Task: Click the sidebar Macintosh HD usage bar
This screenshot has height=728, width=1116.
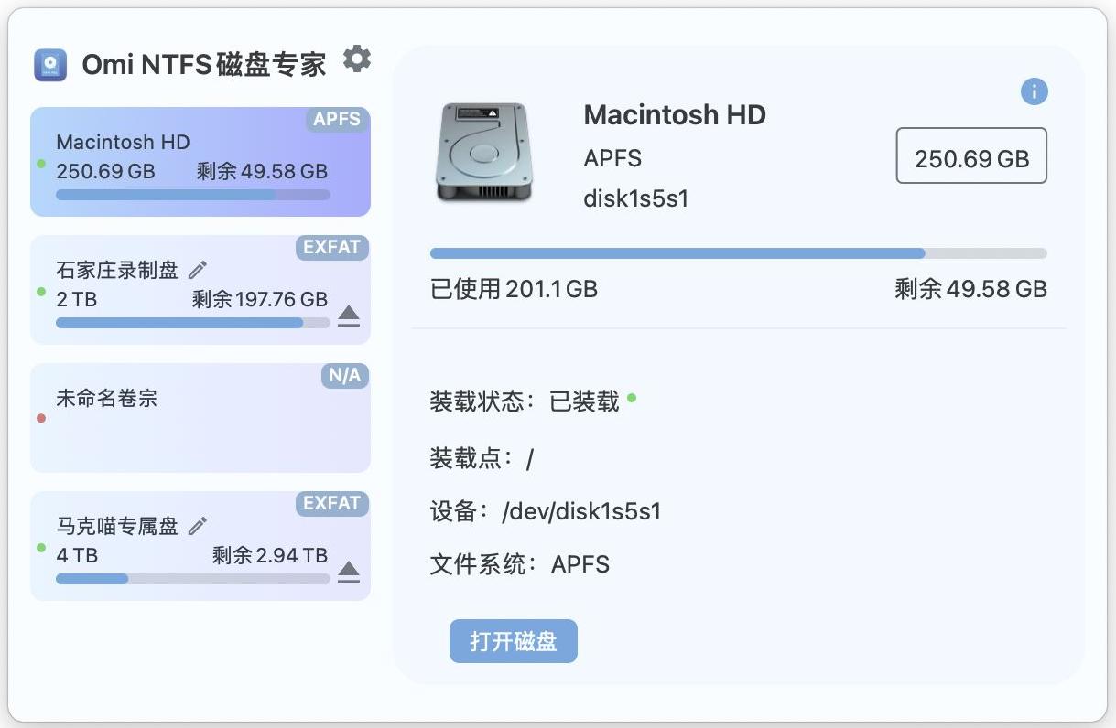Action: (193, 195)
